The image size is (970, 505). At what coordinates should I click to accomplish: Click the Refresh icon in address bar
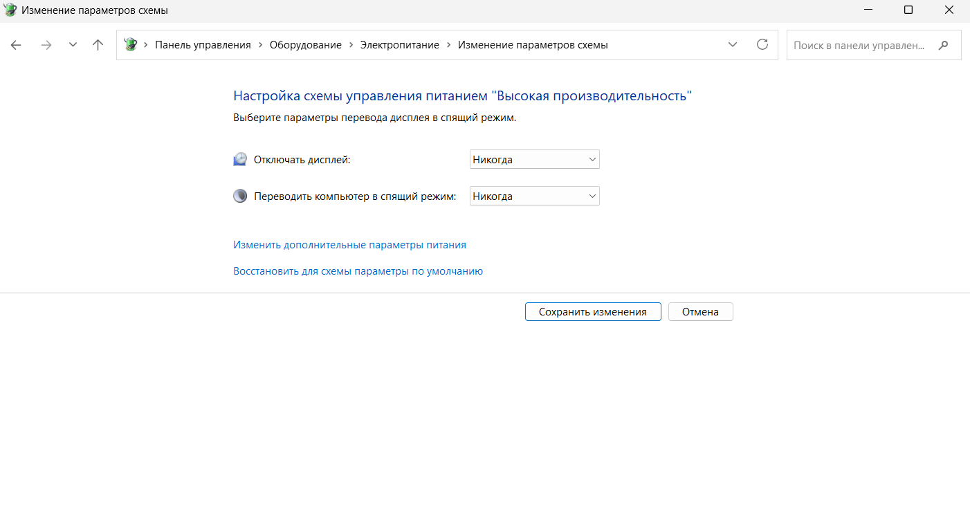(762, 45)
